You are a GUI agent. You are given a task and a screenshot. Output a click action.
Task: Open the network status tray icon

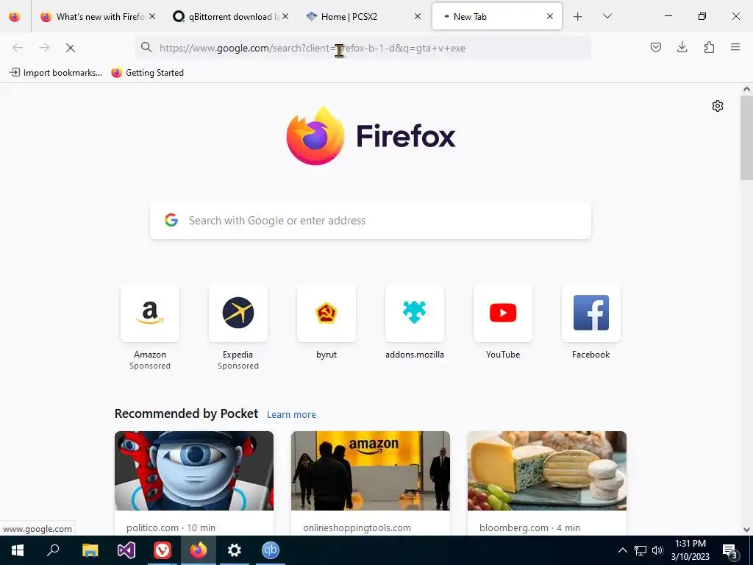(x=640, y=550)
